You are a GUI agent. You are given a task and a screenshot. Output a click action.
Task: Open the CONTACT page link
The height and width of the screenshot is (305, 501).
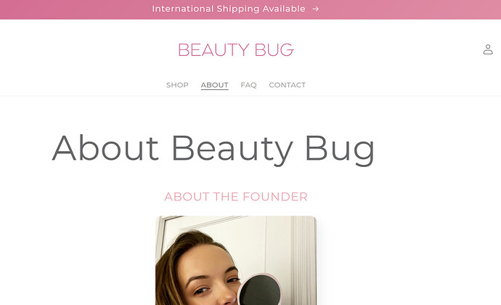click(x=288, y=85)
